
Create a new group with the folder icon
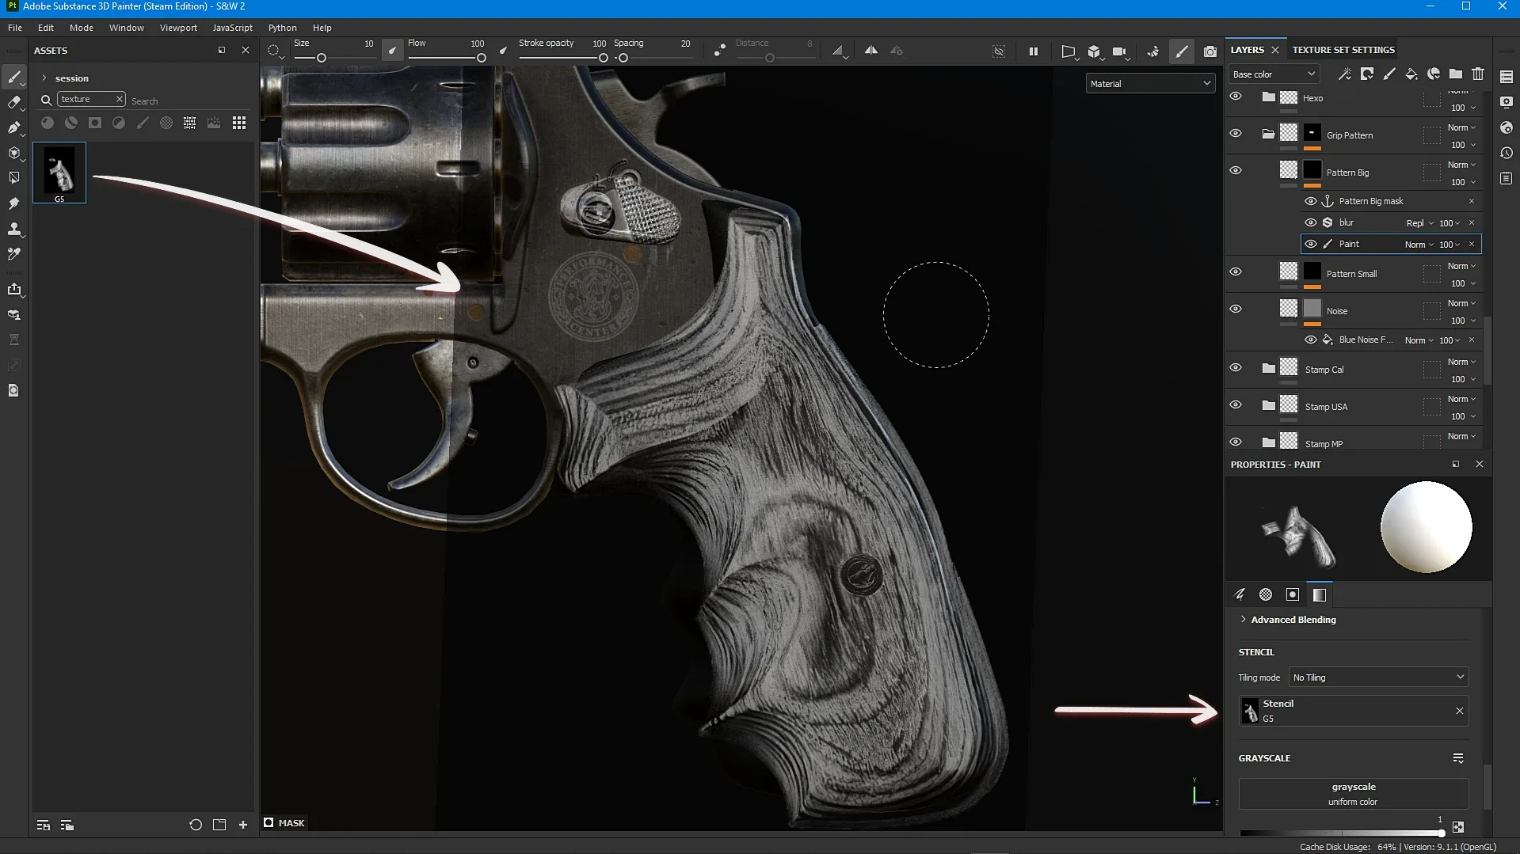pos(1456,74)
